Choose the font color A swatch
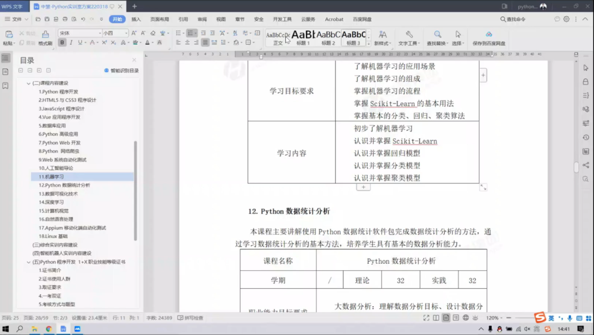This screenshot has height=335, width=594. click(148, 43)
